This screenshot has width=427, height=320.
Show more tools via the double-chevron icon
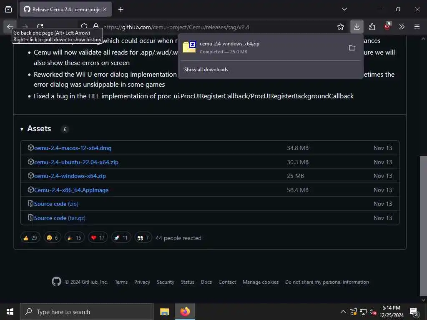402,27
